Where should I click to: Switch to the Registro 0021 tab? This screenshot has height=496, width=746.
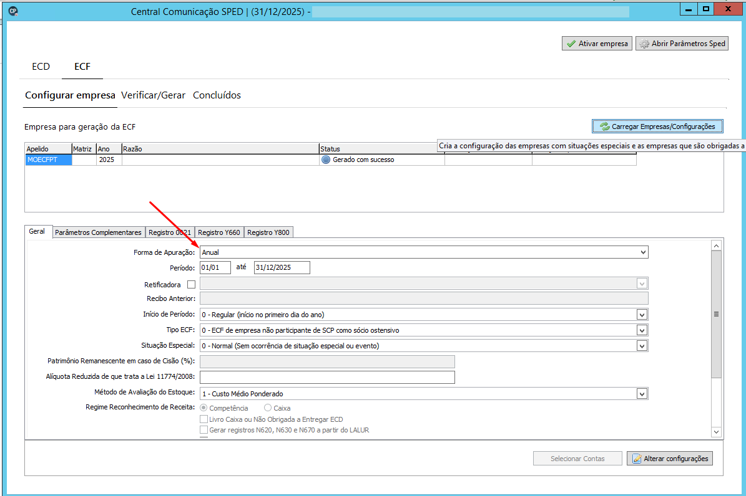click(170, 232)
